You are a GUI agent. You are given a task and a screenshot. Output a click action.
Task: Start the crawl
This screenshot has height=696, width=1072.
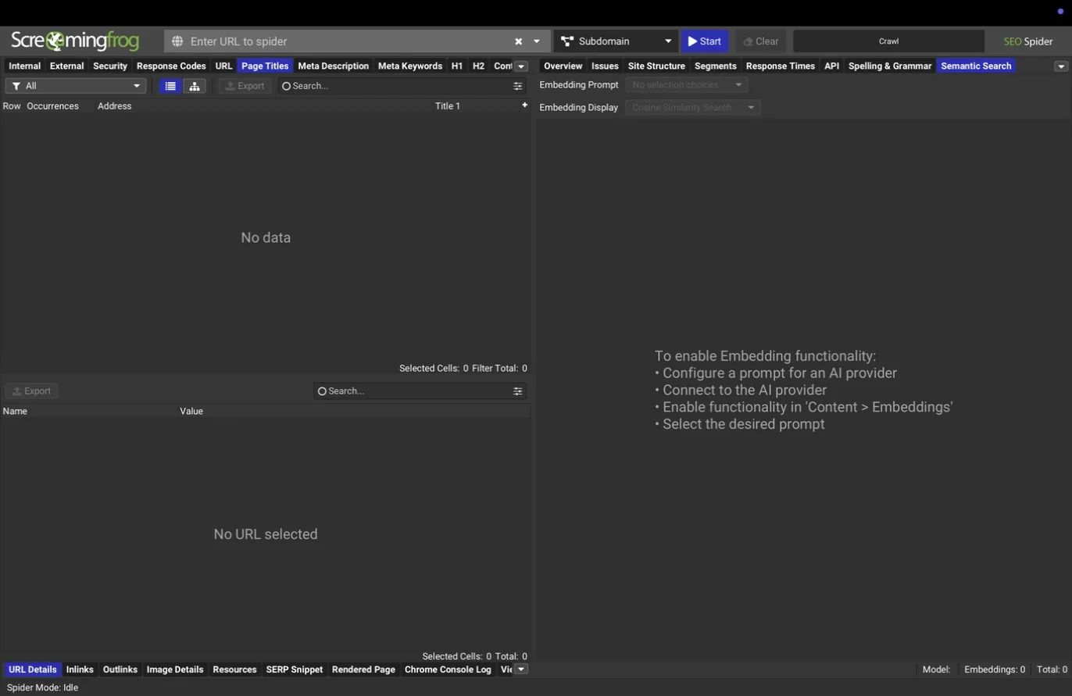click(705, 41)
